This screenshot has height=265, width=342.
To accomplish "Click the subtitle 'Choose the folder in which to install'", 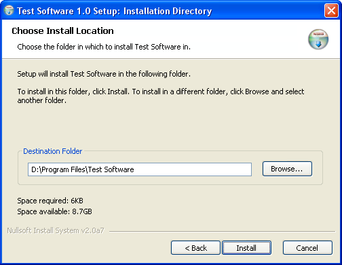I will click(x=75, y=47).
